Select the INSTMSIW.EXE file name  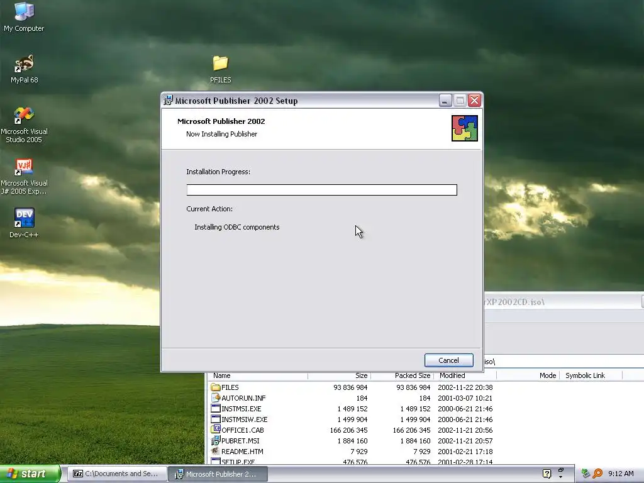pos(245,419)
